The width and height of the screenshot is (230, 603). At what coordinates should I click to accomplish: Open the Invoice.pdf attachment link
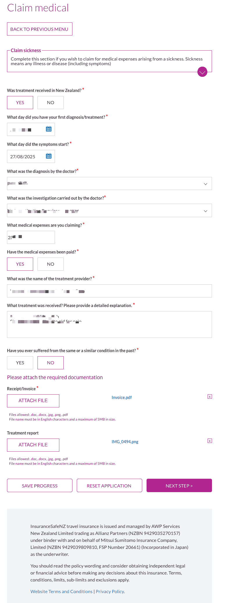click(122, 397)
